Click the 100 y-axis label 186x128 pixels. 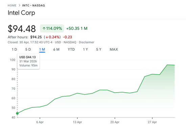(13, 60)
